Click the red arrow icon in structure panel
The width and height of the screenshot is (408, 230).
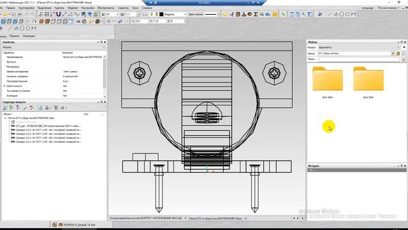31,107
